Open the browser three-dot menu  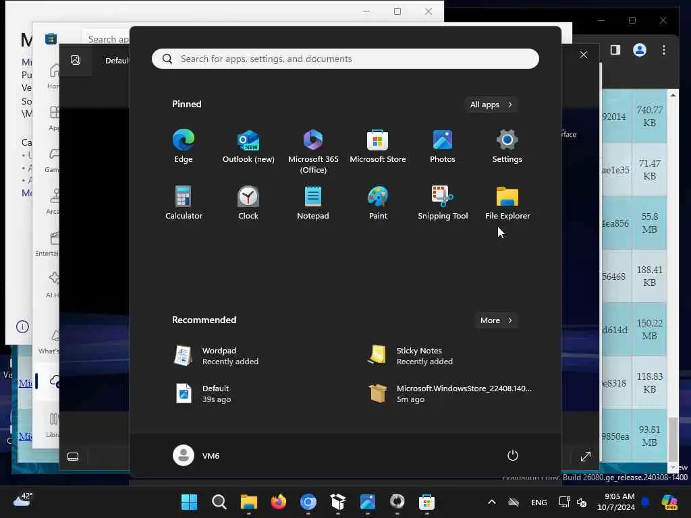click(664, 50)
